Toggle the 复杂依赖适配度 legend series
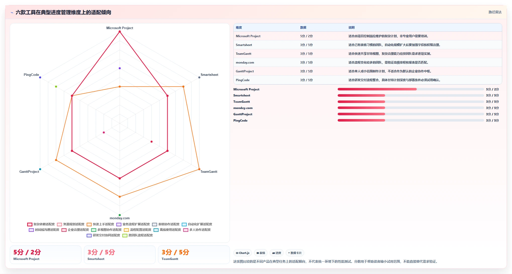 pyautogui.click(x=41, y=224)
